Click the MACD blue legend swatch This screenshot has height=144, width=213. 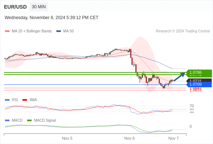coord(7,121)
